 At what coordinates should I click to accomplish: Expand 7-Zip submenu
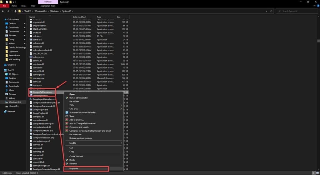click(94, 105)
